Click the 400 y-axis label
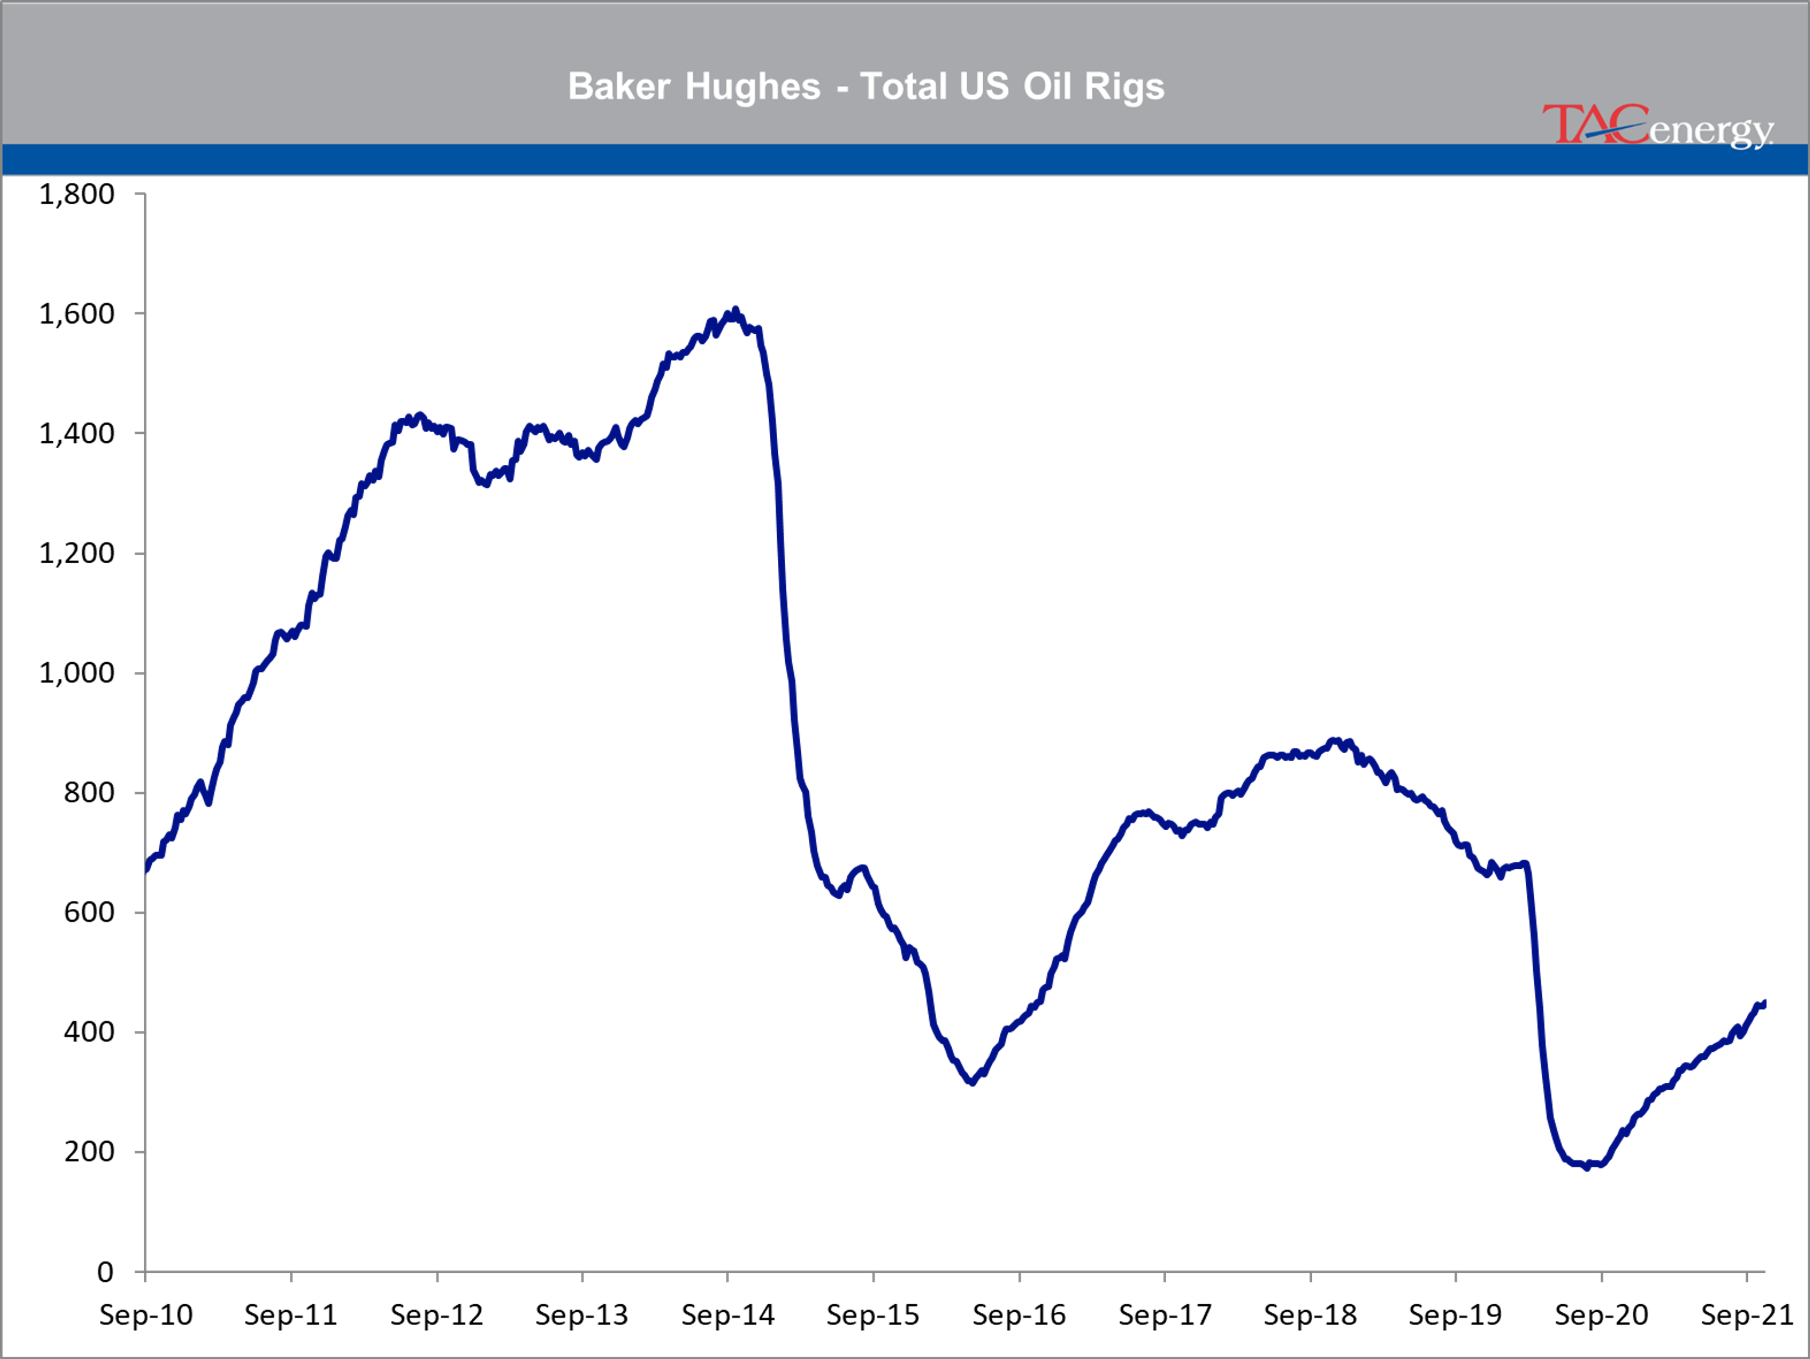 tap(89, 1032)
